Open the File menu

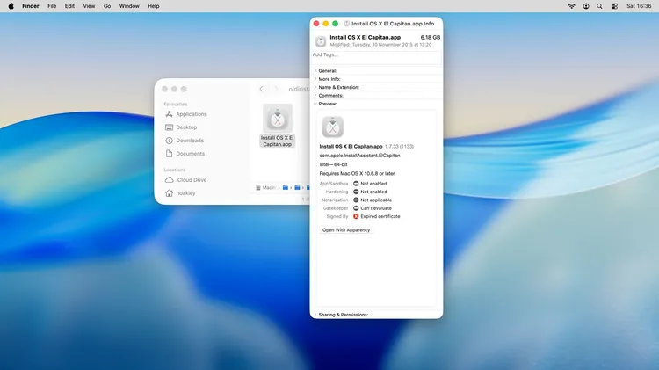(x=52, y=6)
